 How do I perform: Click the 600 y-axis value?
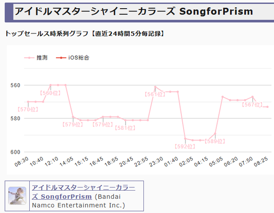click(x=15, y=152)
